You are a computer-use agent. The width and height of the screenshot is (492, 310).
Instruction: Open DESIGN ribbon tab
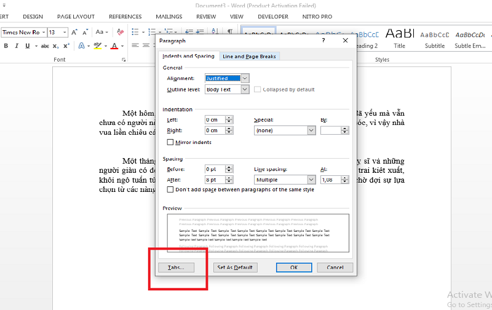[x=33, y=17]
